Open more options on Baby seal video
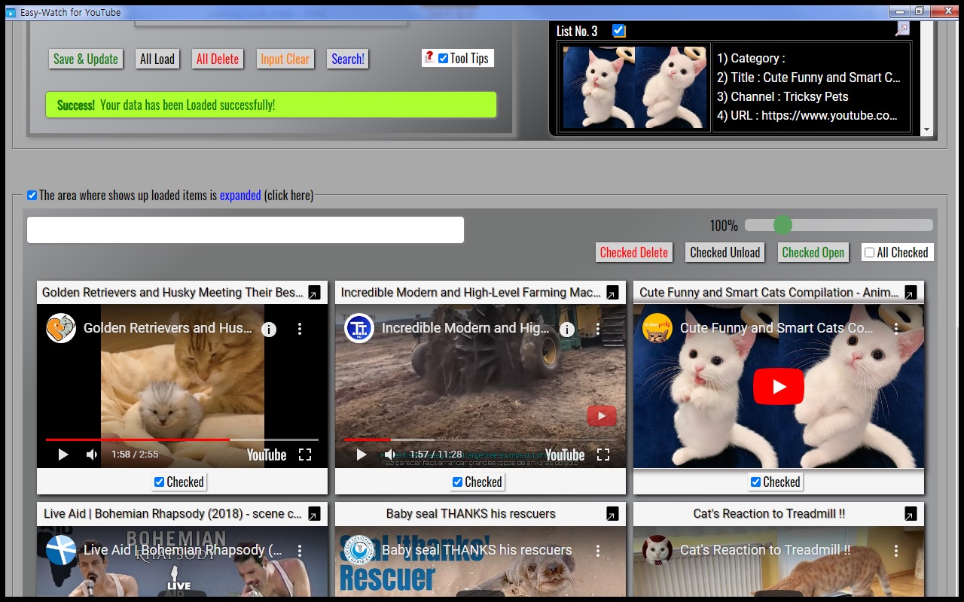This screenshot has width=964, height=602. (598, 551)
